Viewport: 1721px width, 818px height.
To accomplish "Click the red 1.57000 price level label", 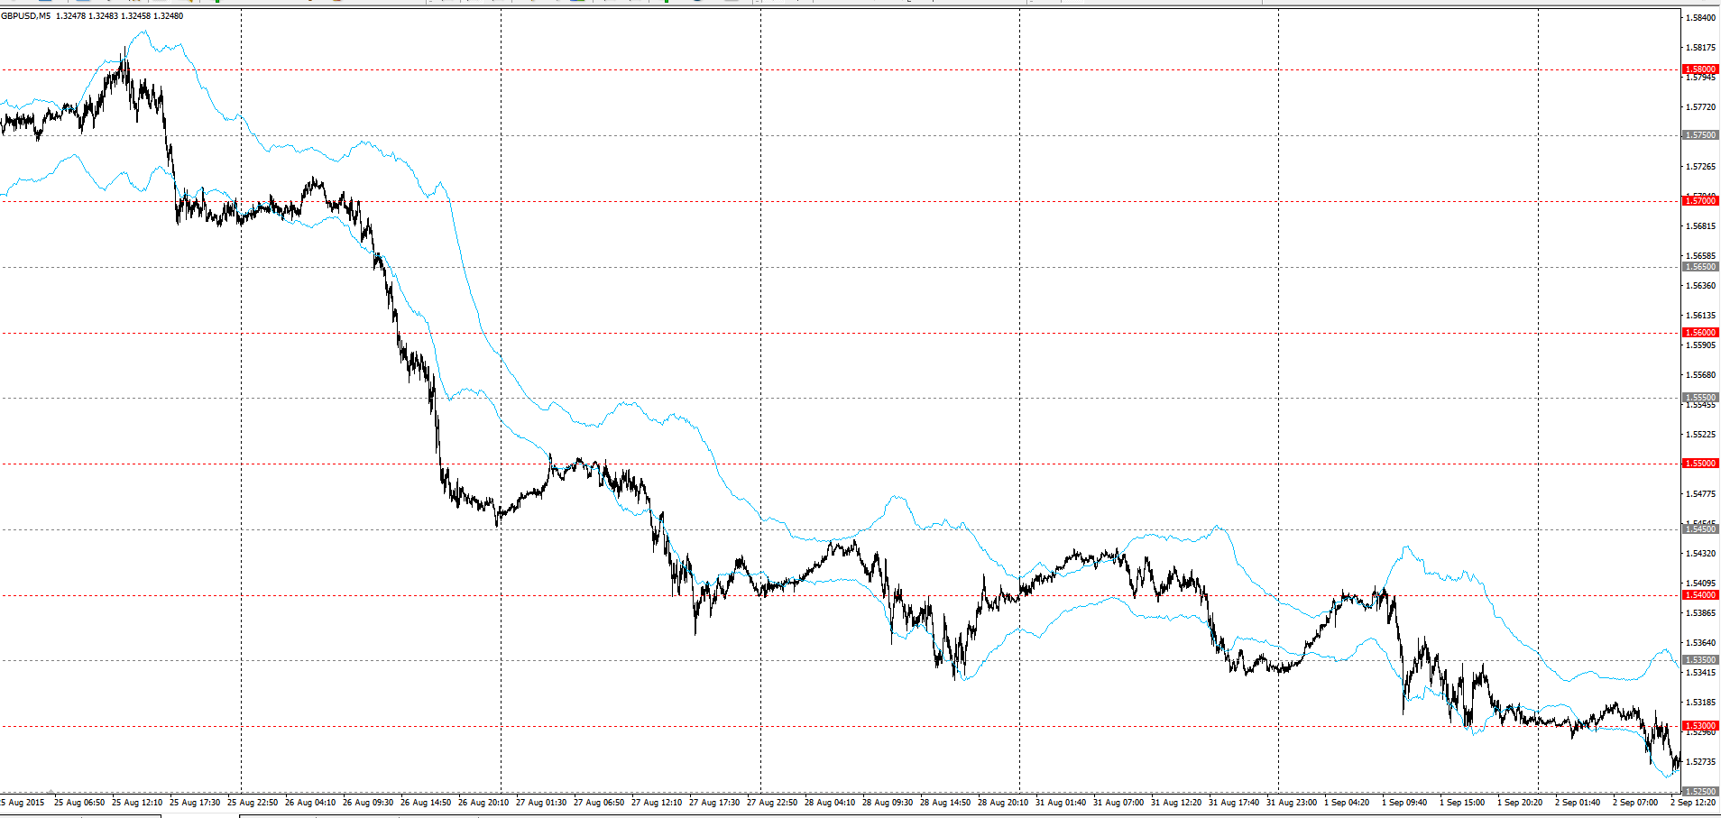I will (1700, 201).
